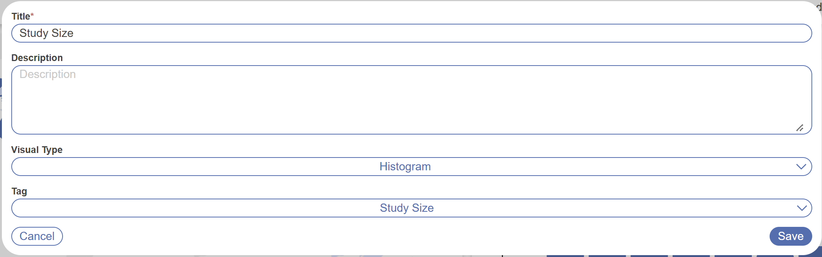Click inside the Description text area
The width and height of the screenshot is (822, 257).
click(x=412, y=100)
